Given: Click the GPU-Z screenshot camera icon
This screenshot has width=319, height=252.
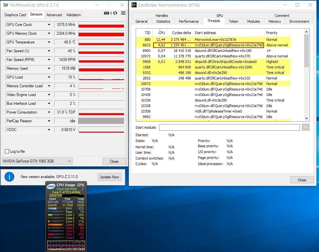Looking at the screenshot, I should click(x=107, y=13).
